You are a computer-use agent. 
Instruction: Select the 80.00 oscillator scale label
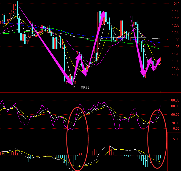click(175, 106)
